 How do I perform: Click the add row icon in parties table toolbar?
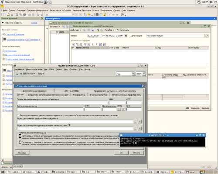click(x=73, y=44)
